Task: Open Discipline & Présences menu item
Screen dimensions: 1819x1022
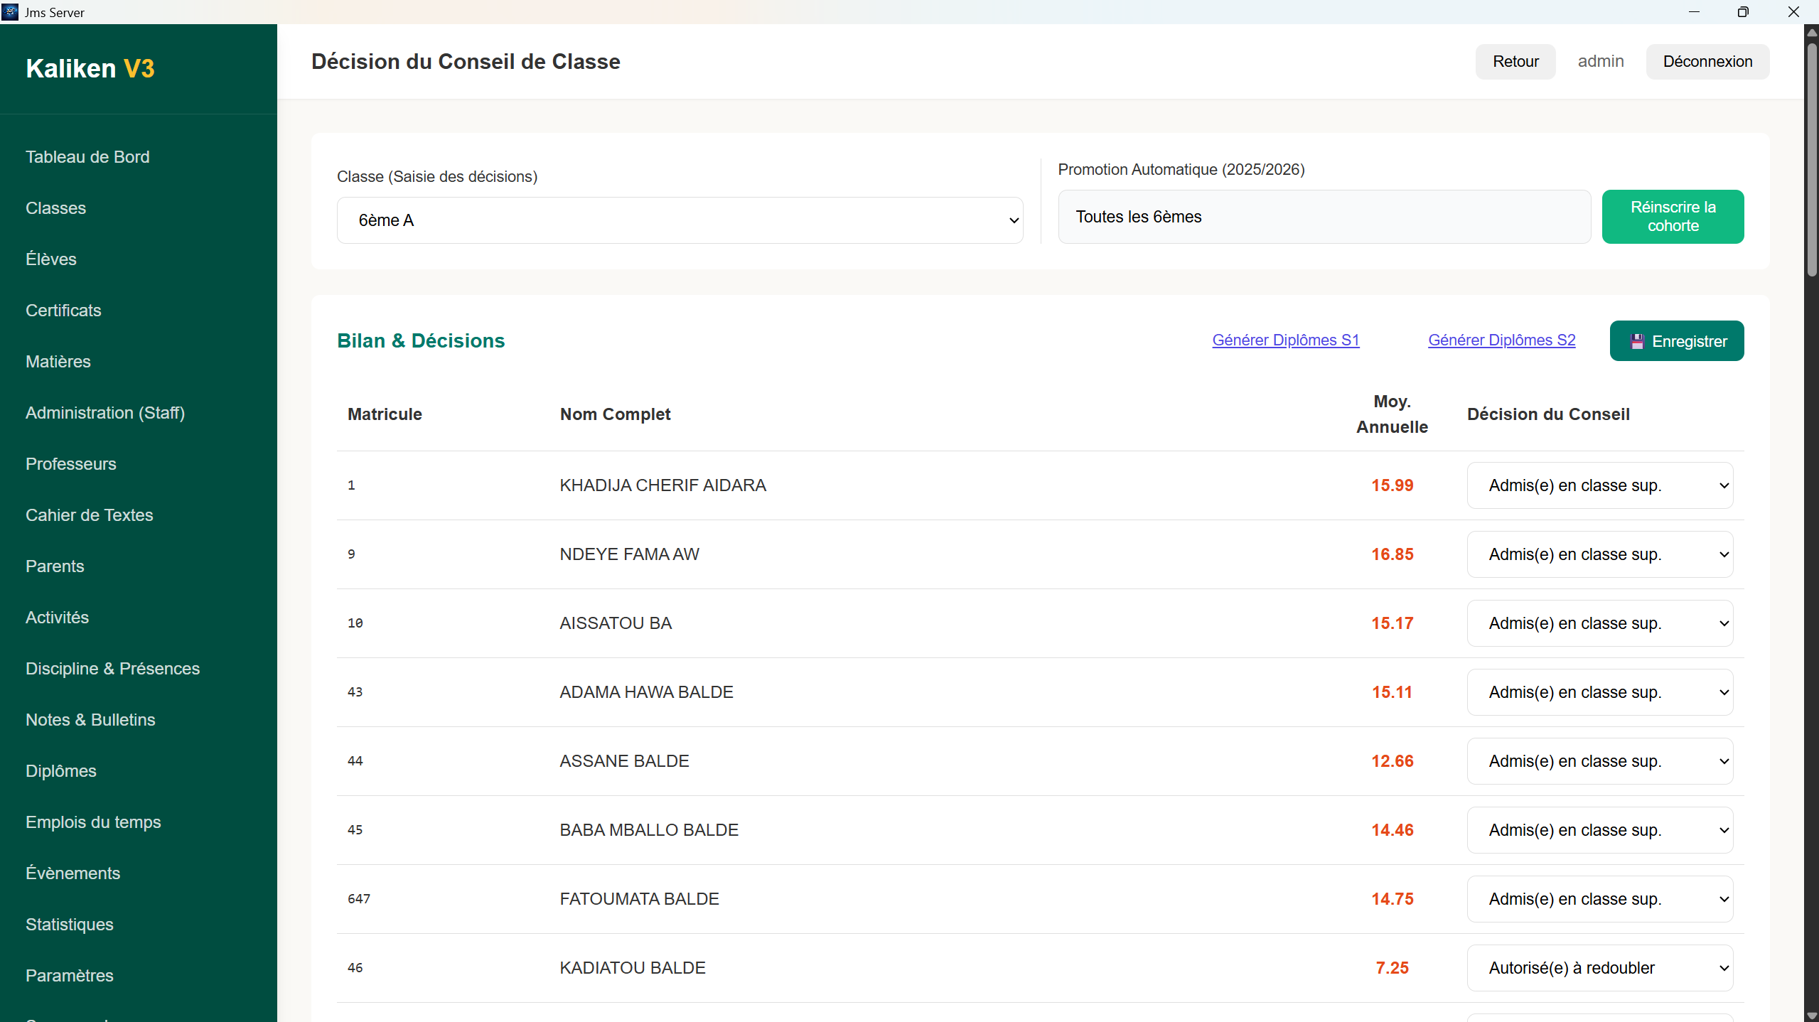Action: point(112,668)
